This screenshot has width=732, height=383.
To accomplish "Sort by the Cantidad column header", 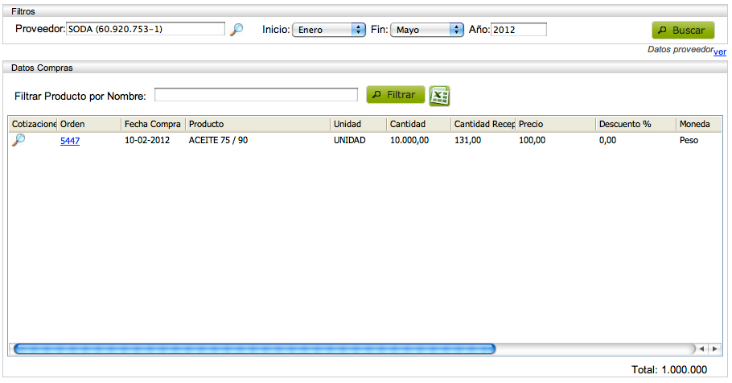I will [x=419, y=124].
